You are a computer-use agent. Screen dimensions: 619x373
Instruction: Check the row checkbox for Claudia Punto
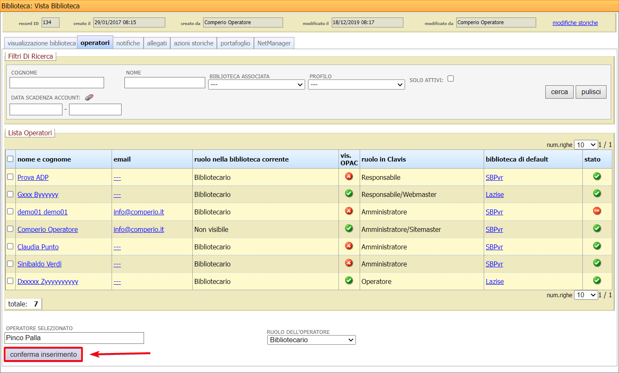pyautogui.click(x=10, y=246)
